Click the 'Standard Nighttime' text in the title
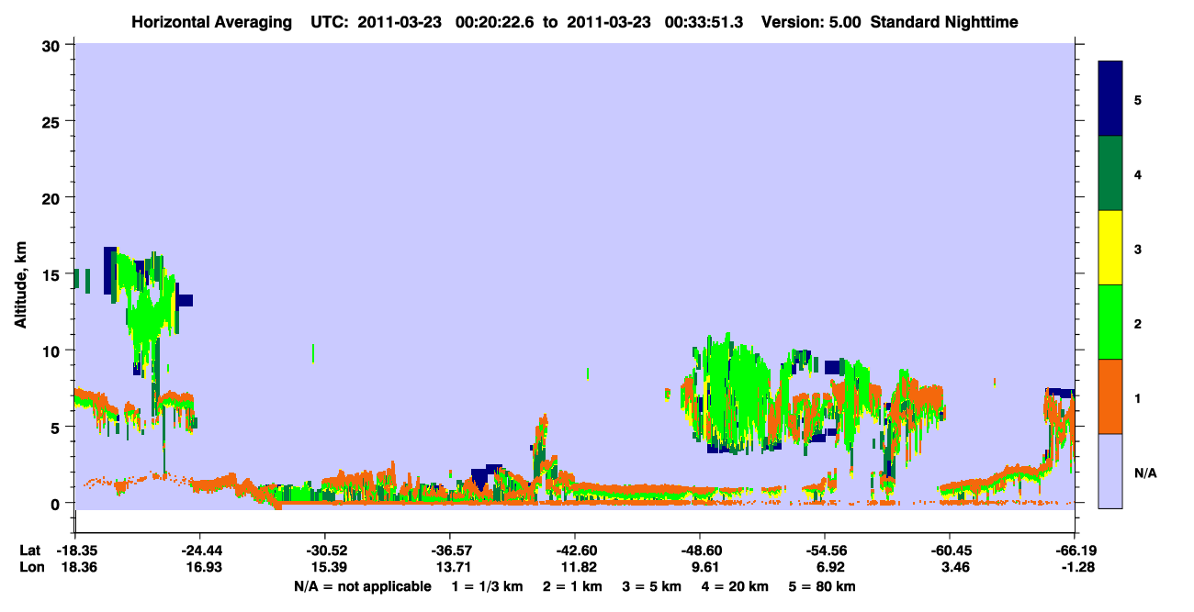 pyautogui.click(x=944, y=21)
